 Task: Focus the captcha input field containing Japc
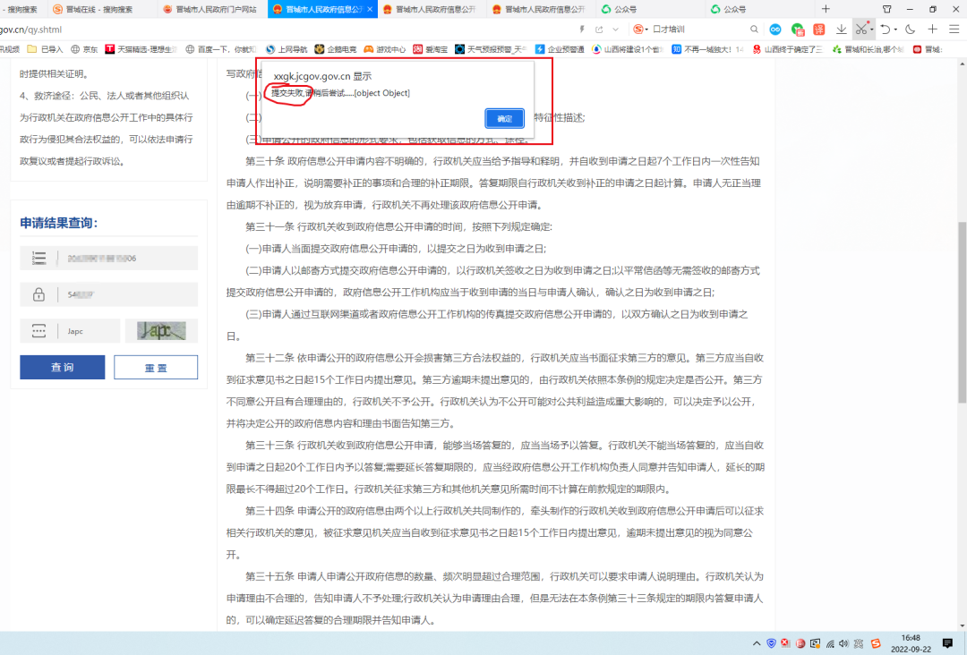pyautogui.click(x=90, y=331)
